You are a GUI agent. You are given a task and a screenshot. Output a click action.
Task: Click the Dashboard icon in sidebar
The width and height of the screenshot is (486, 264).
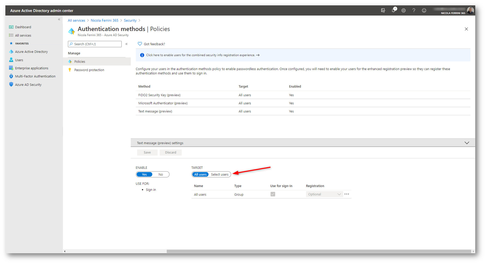[x=11, y=27]
